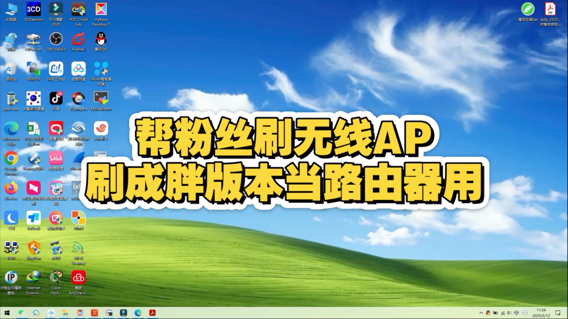Launch MobaXterm from the desktop
The image size is (568, 319).
101,101
